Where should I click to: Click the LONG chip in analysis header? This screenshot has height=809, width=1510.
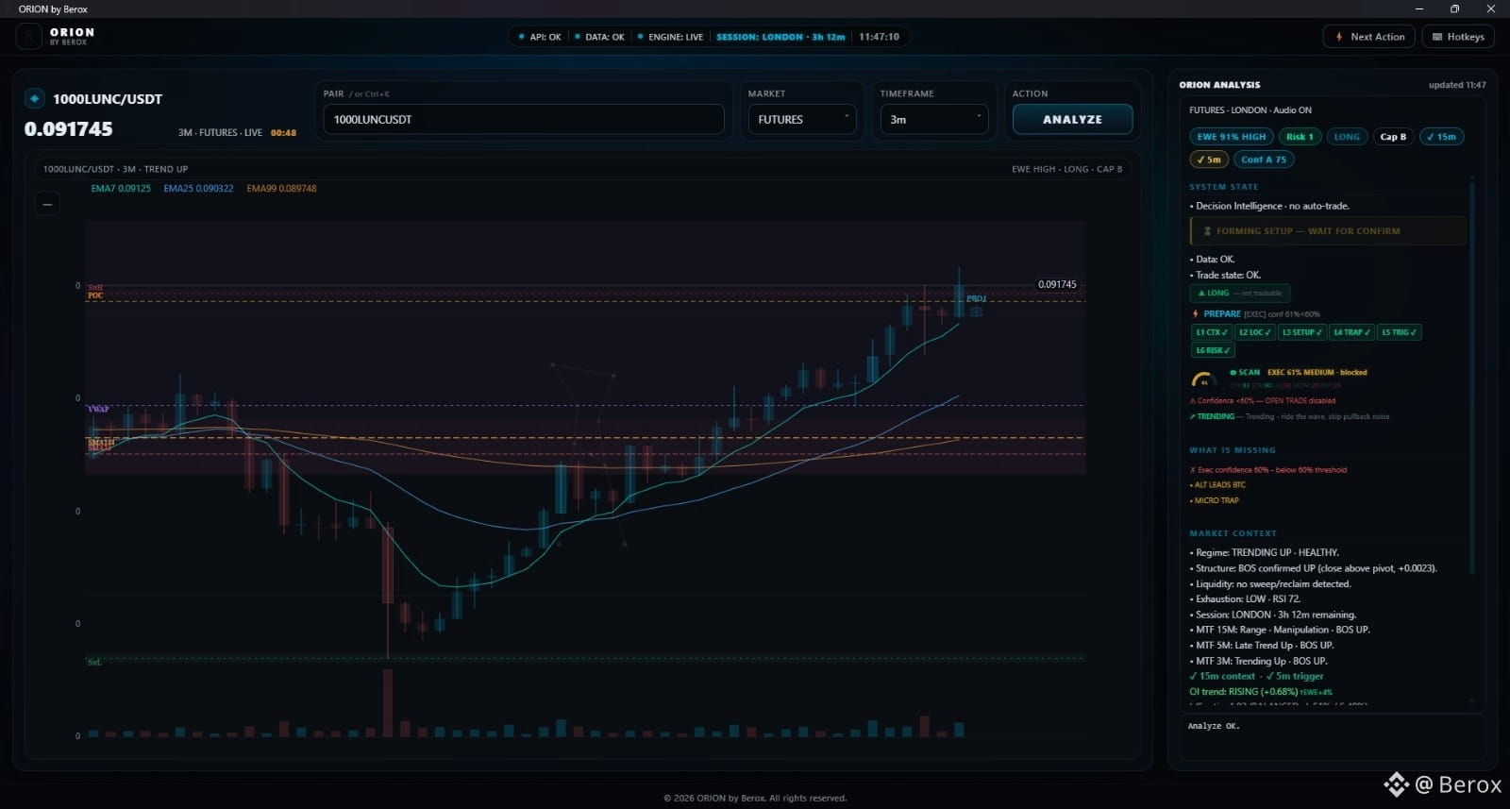(1347, 137)
